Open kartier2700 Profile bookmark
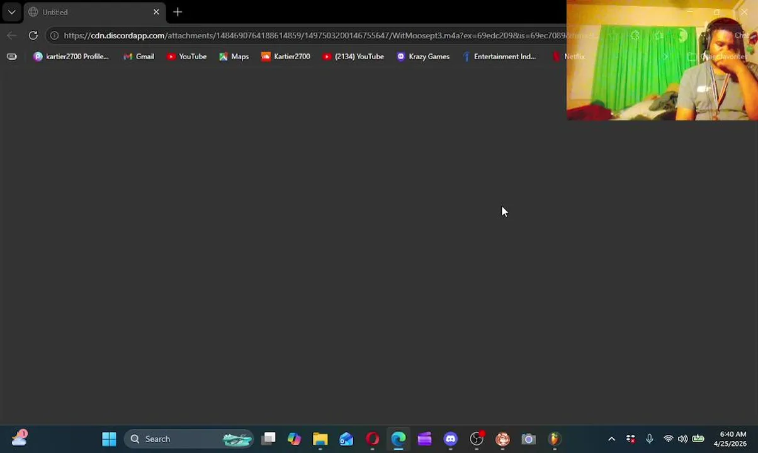758x453 pixels. point(71,57)
